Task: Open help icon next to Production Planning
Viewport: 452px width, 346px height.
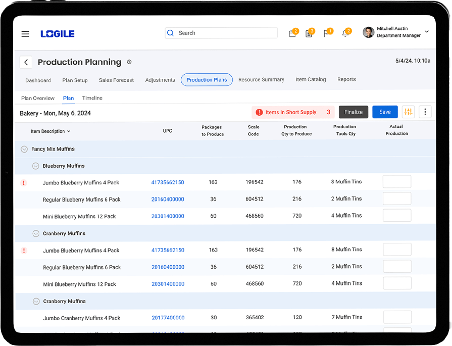Action: click(x=129, y=62)
